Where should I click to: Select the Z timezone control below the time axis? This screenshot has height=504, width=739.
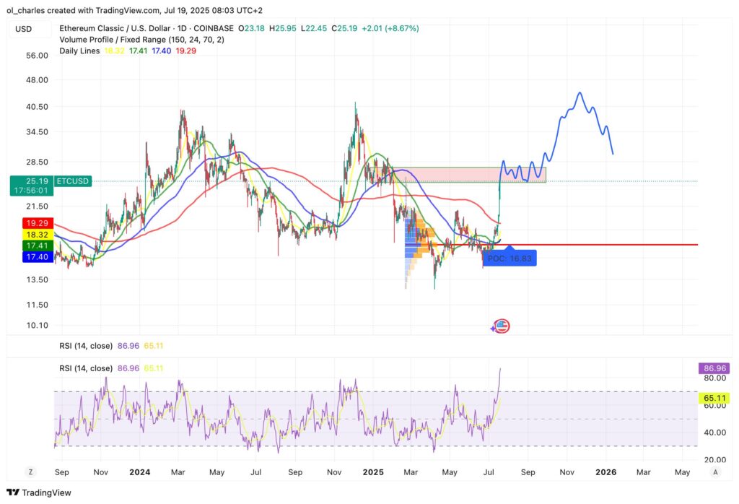pos(30,471)
